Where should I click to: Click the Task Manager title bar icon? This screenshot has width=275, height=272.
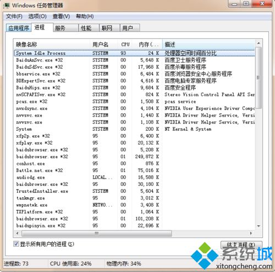point(7,5)
